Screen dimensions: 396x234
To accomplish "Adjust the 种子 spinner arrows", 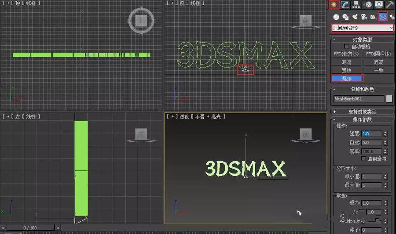I will coord(385,230).
